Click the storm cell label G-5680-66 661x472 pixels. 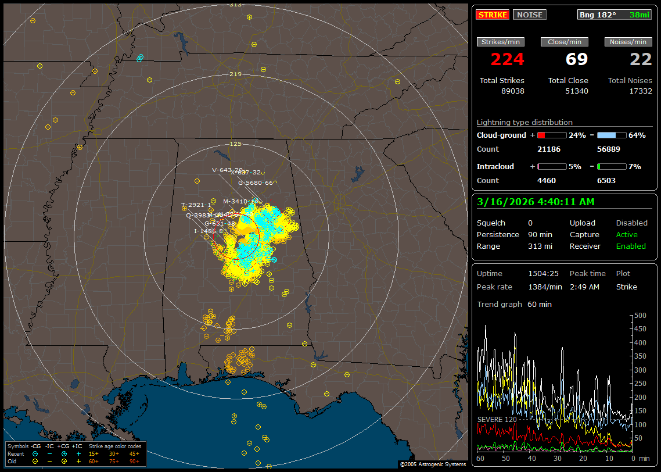[x=256, y=183]
